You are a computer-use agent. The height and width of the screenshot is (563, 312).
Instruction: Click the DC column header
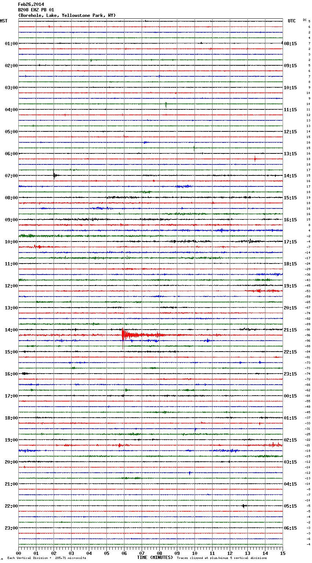(x=305, y=20)
